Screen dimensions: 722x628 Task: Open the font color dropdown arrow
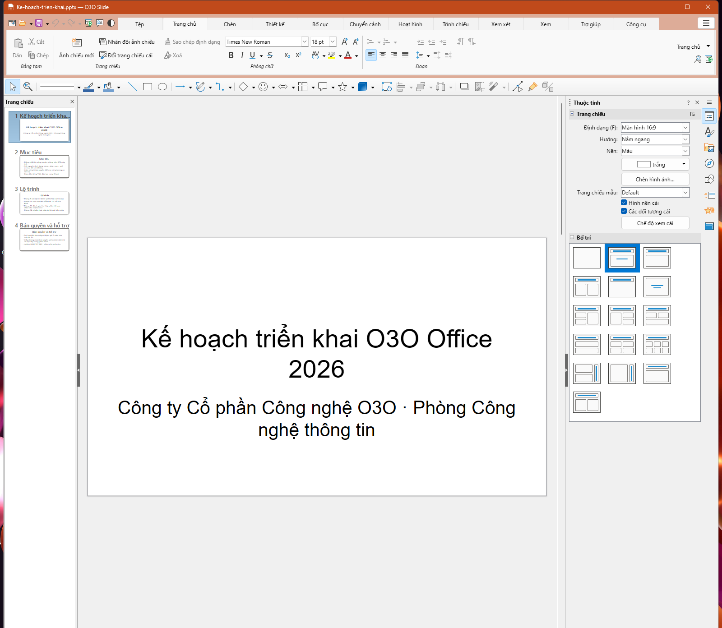356,56
